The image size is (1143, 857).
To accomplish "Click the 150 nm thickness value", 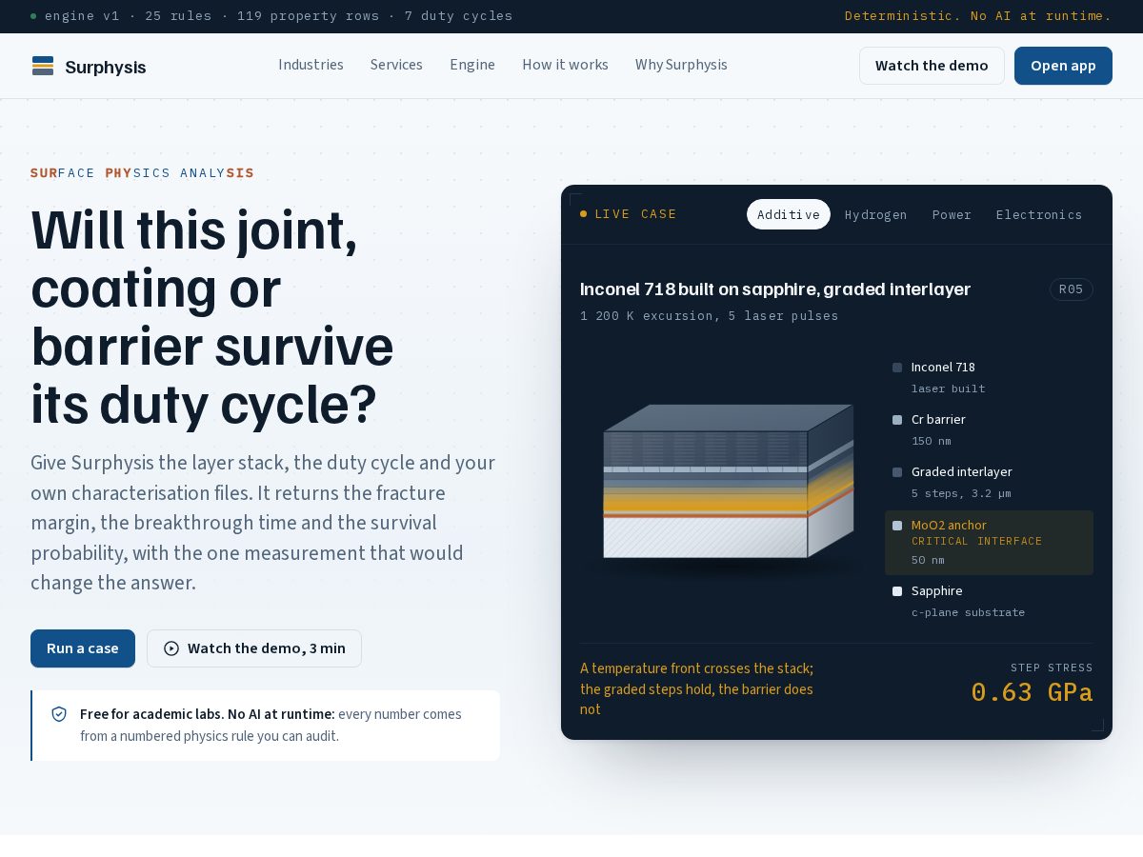I will point(932,441).
